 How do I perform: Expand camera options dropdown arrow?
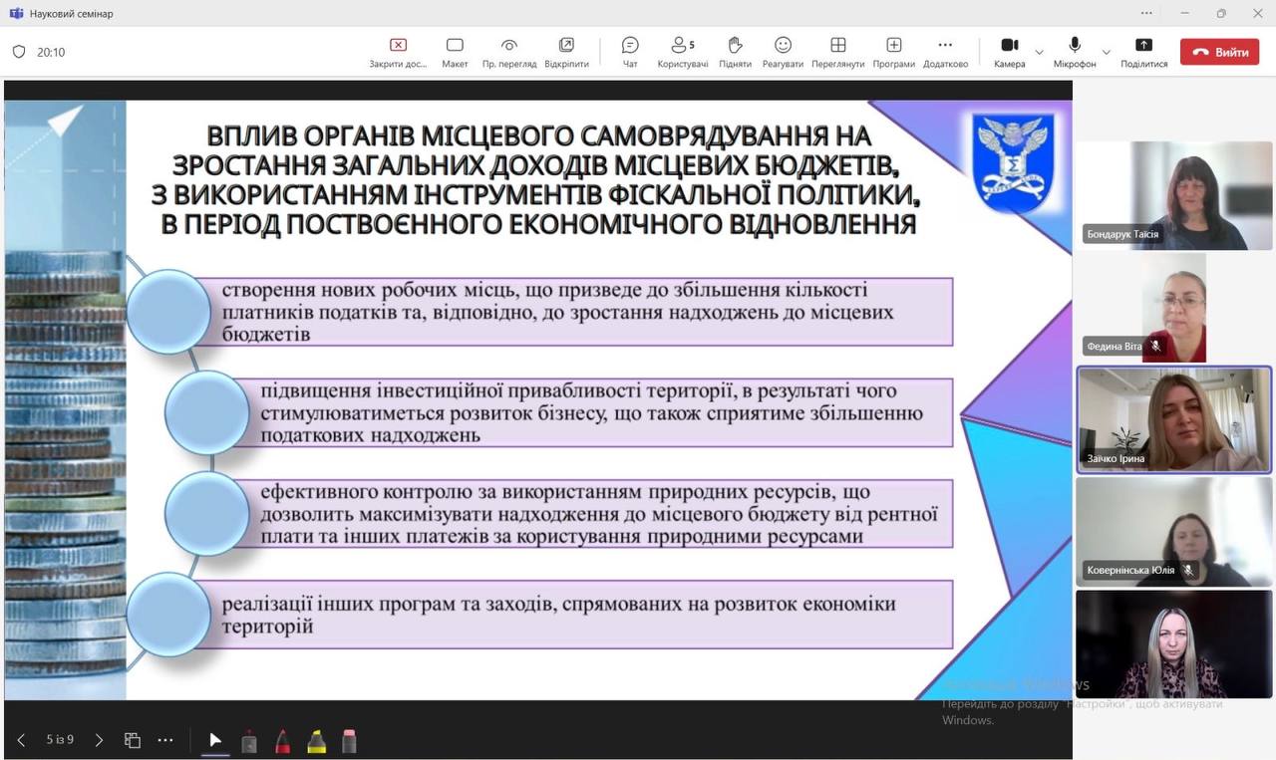tap(1040, 52)
